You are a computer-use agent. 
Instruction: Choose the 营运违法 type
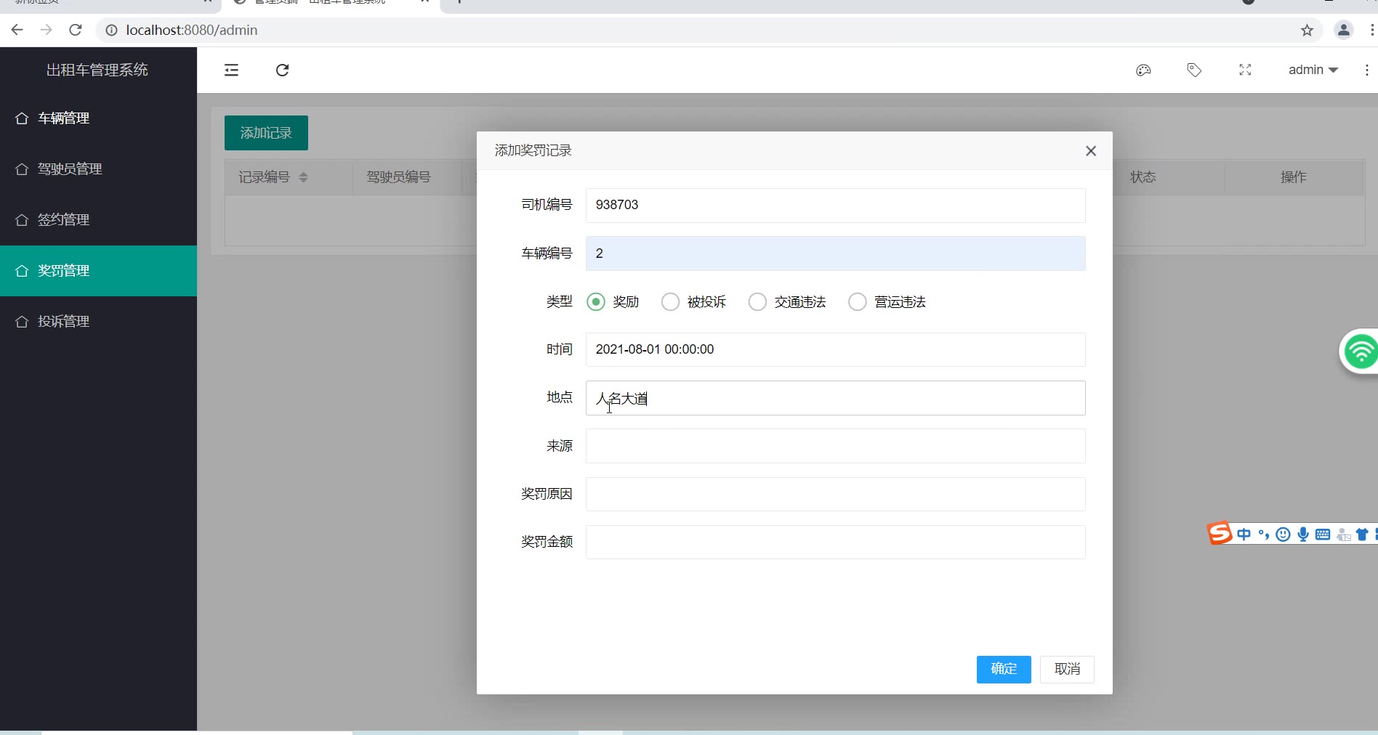[858, 302]
